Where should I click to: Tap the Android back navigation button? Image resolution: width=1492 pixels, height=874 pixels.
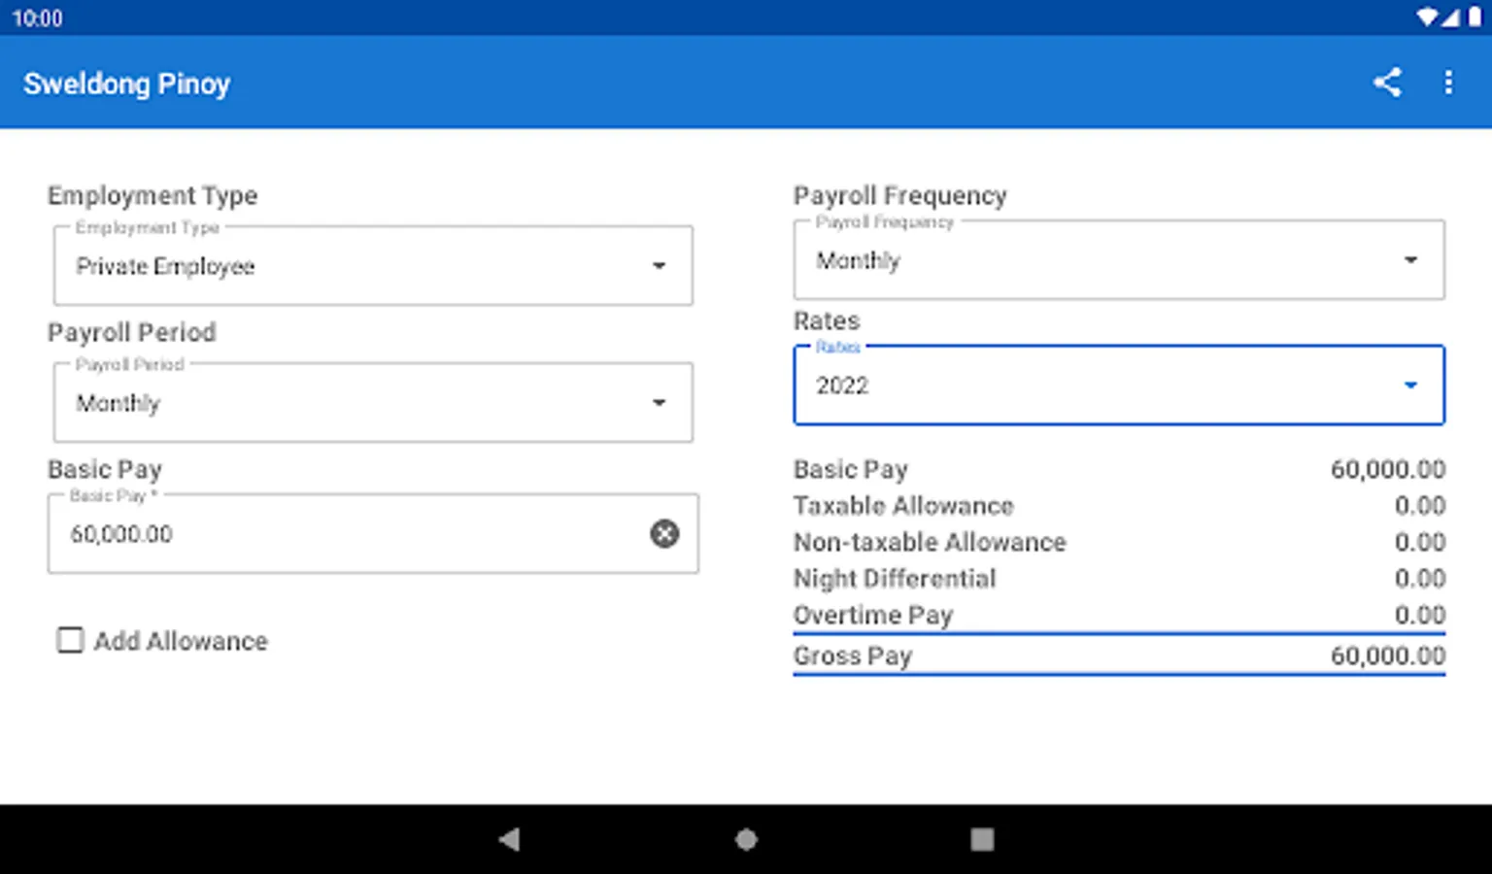(509, 839)
